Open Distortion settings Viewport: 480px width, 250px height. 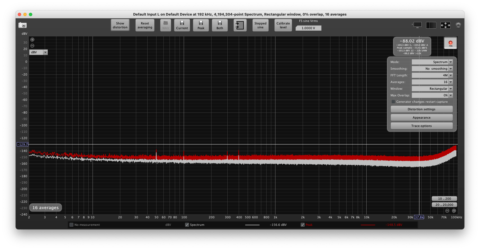(x=422, y=109)
